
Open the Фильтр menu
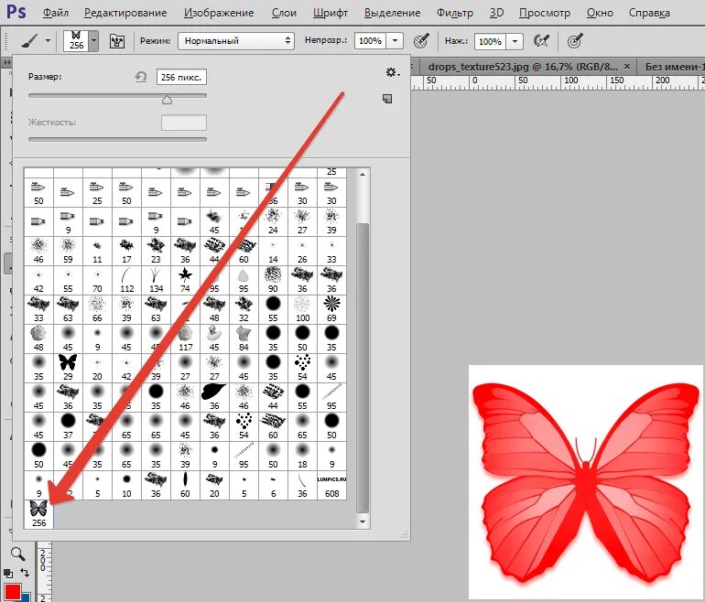tap(454, 13)
